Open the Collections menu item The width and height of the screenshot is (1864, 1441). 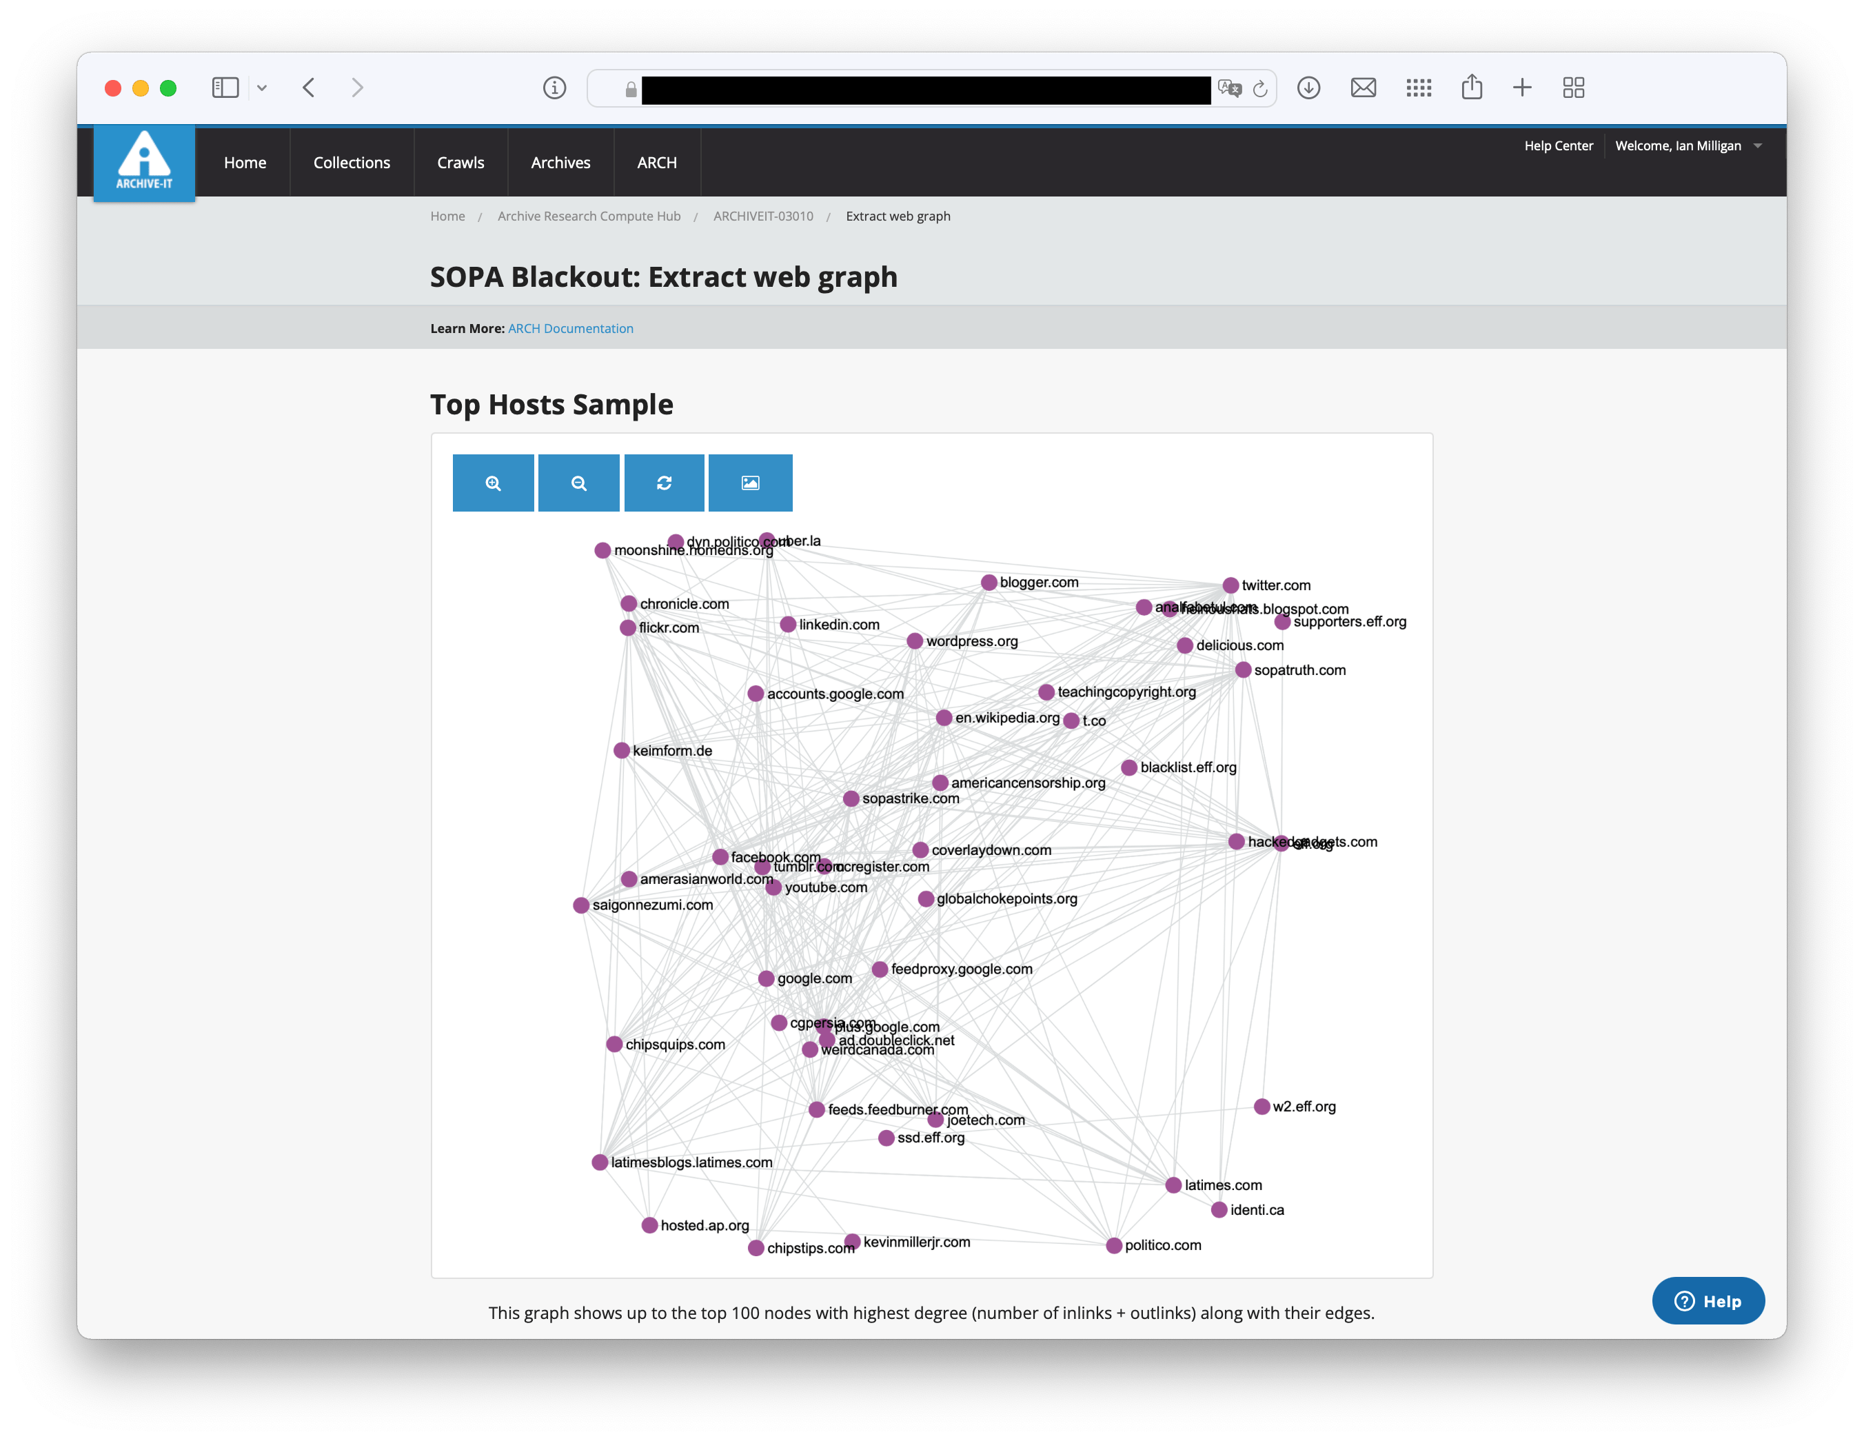click(x=352, y=162)
